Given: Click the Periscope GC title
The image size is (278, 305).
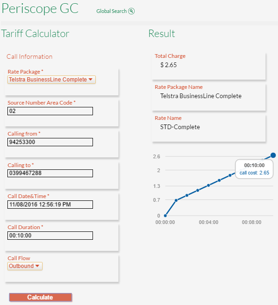Looking at the screenshot, I should point(40,8).
